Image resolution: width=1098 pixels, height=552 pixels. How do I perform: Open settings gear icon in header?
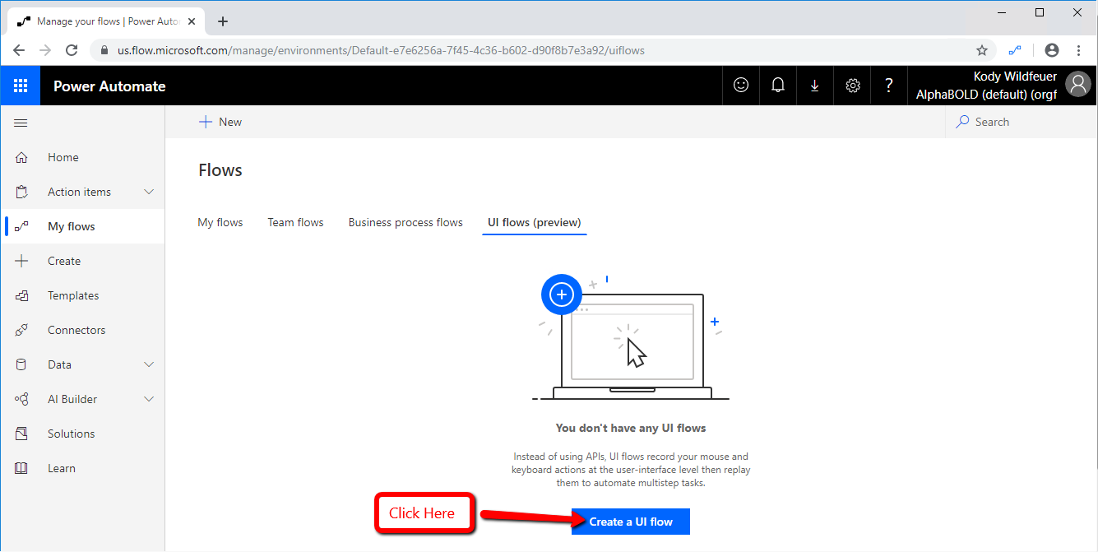click(x=853, y=86)
